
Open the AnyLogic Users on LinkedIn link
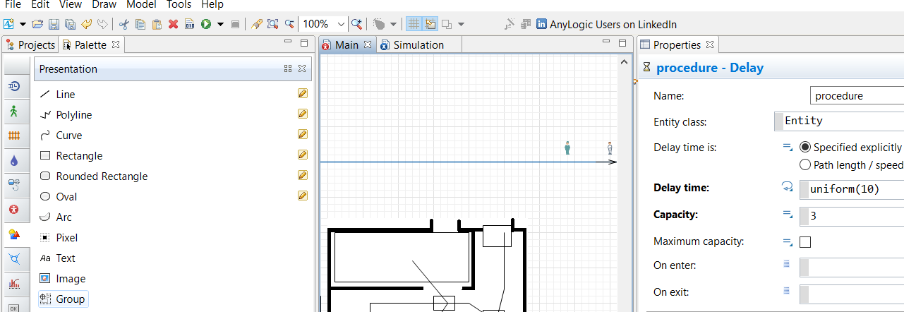pos(606,24)
